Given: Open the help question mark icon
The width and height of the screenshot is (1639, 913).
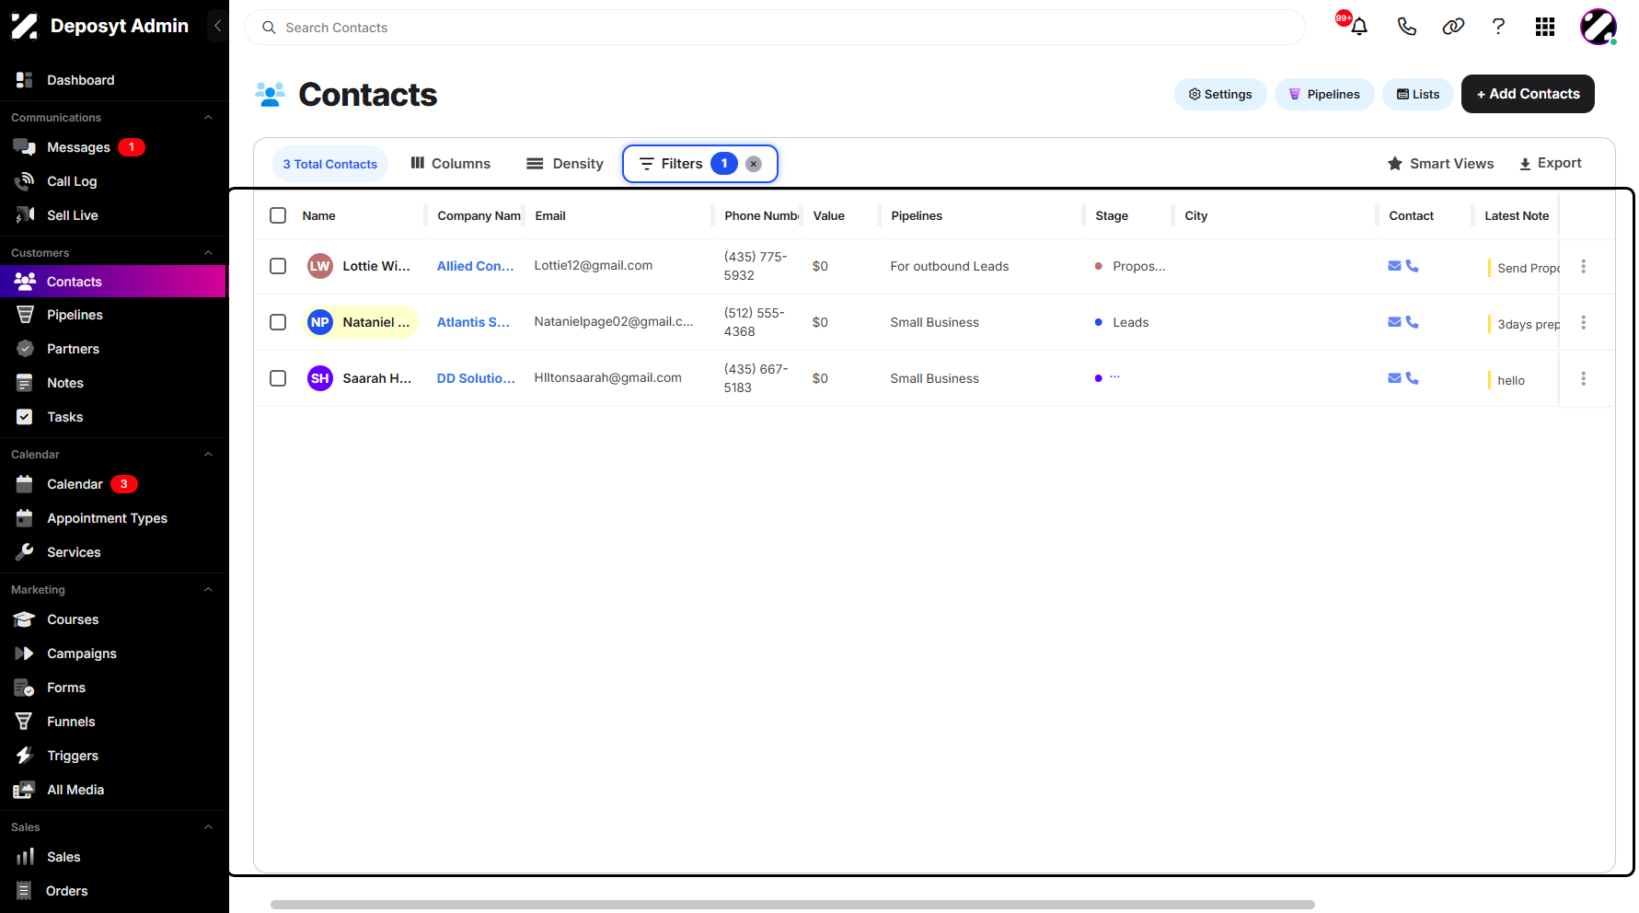Looking at the screenshot, I should (x=1498, y=27).
